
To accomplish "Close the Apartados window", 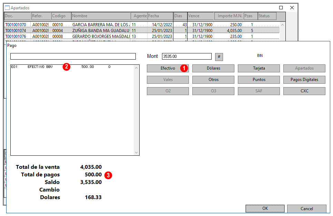I will click(x=292, y=8).
